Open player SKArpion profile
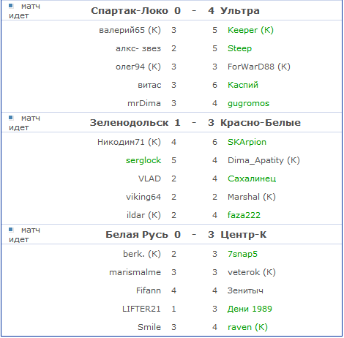 (x=247, y=142)
